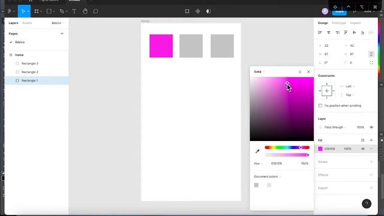
Task: Click the Use as mask icon
Action: [208, 11]
